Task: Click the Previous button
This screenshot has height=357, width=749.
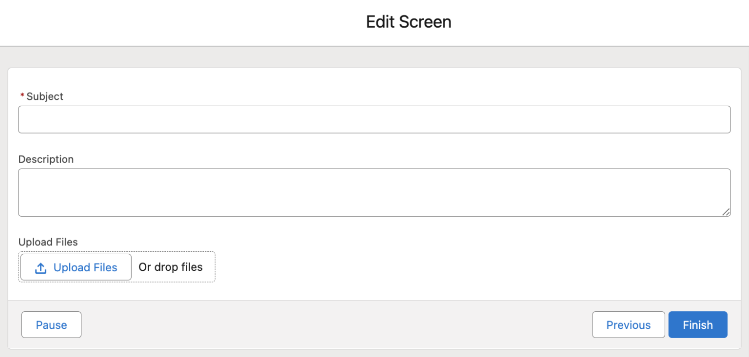Action: [628, 324]
